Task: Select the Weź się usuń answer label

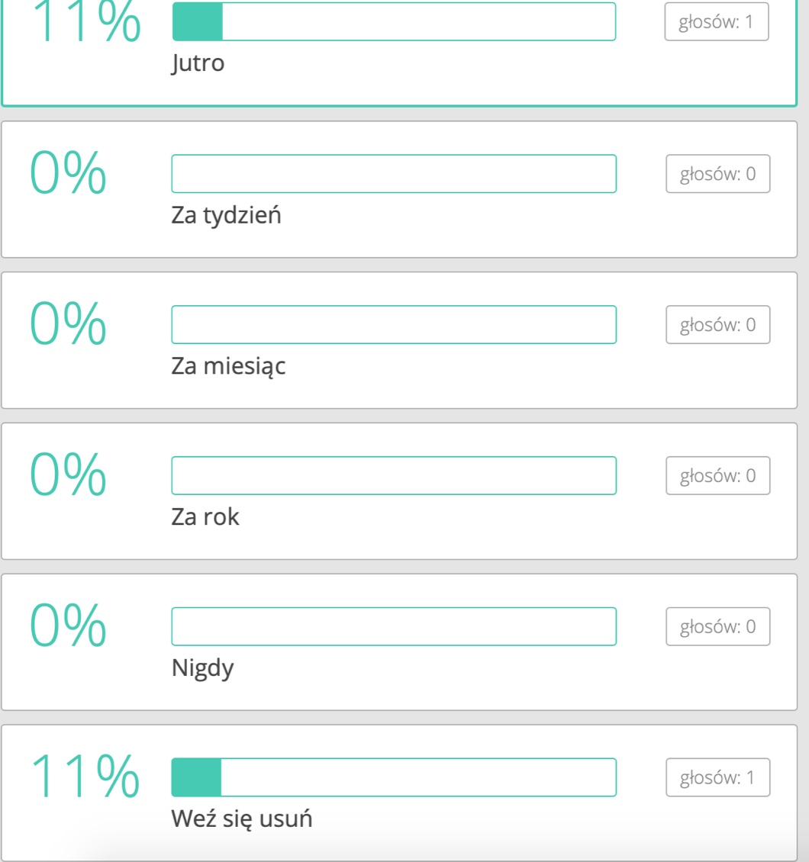Action: click(x=241, y=819)
